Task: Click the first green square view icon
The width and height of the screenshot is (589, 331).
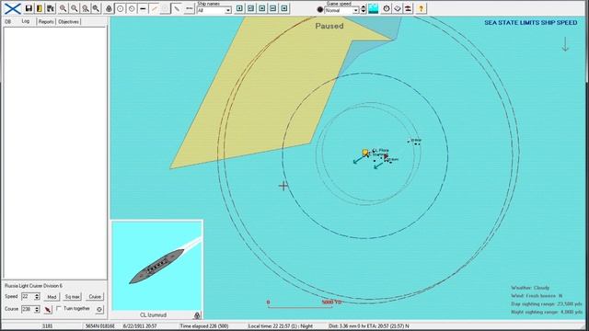Action: (239, 8)
